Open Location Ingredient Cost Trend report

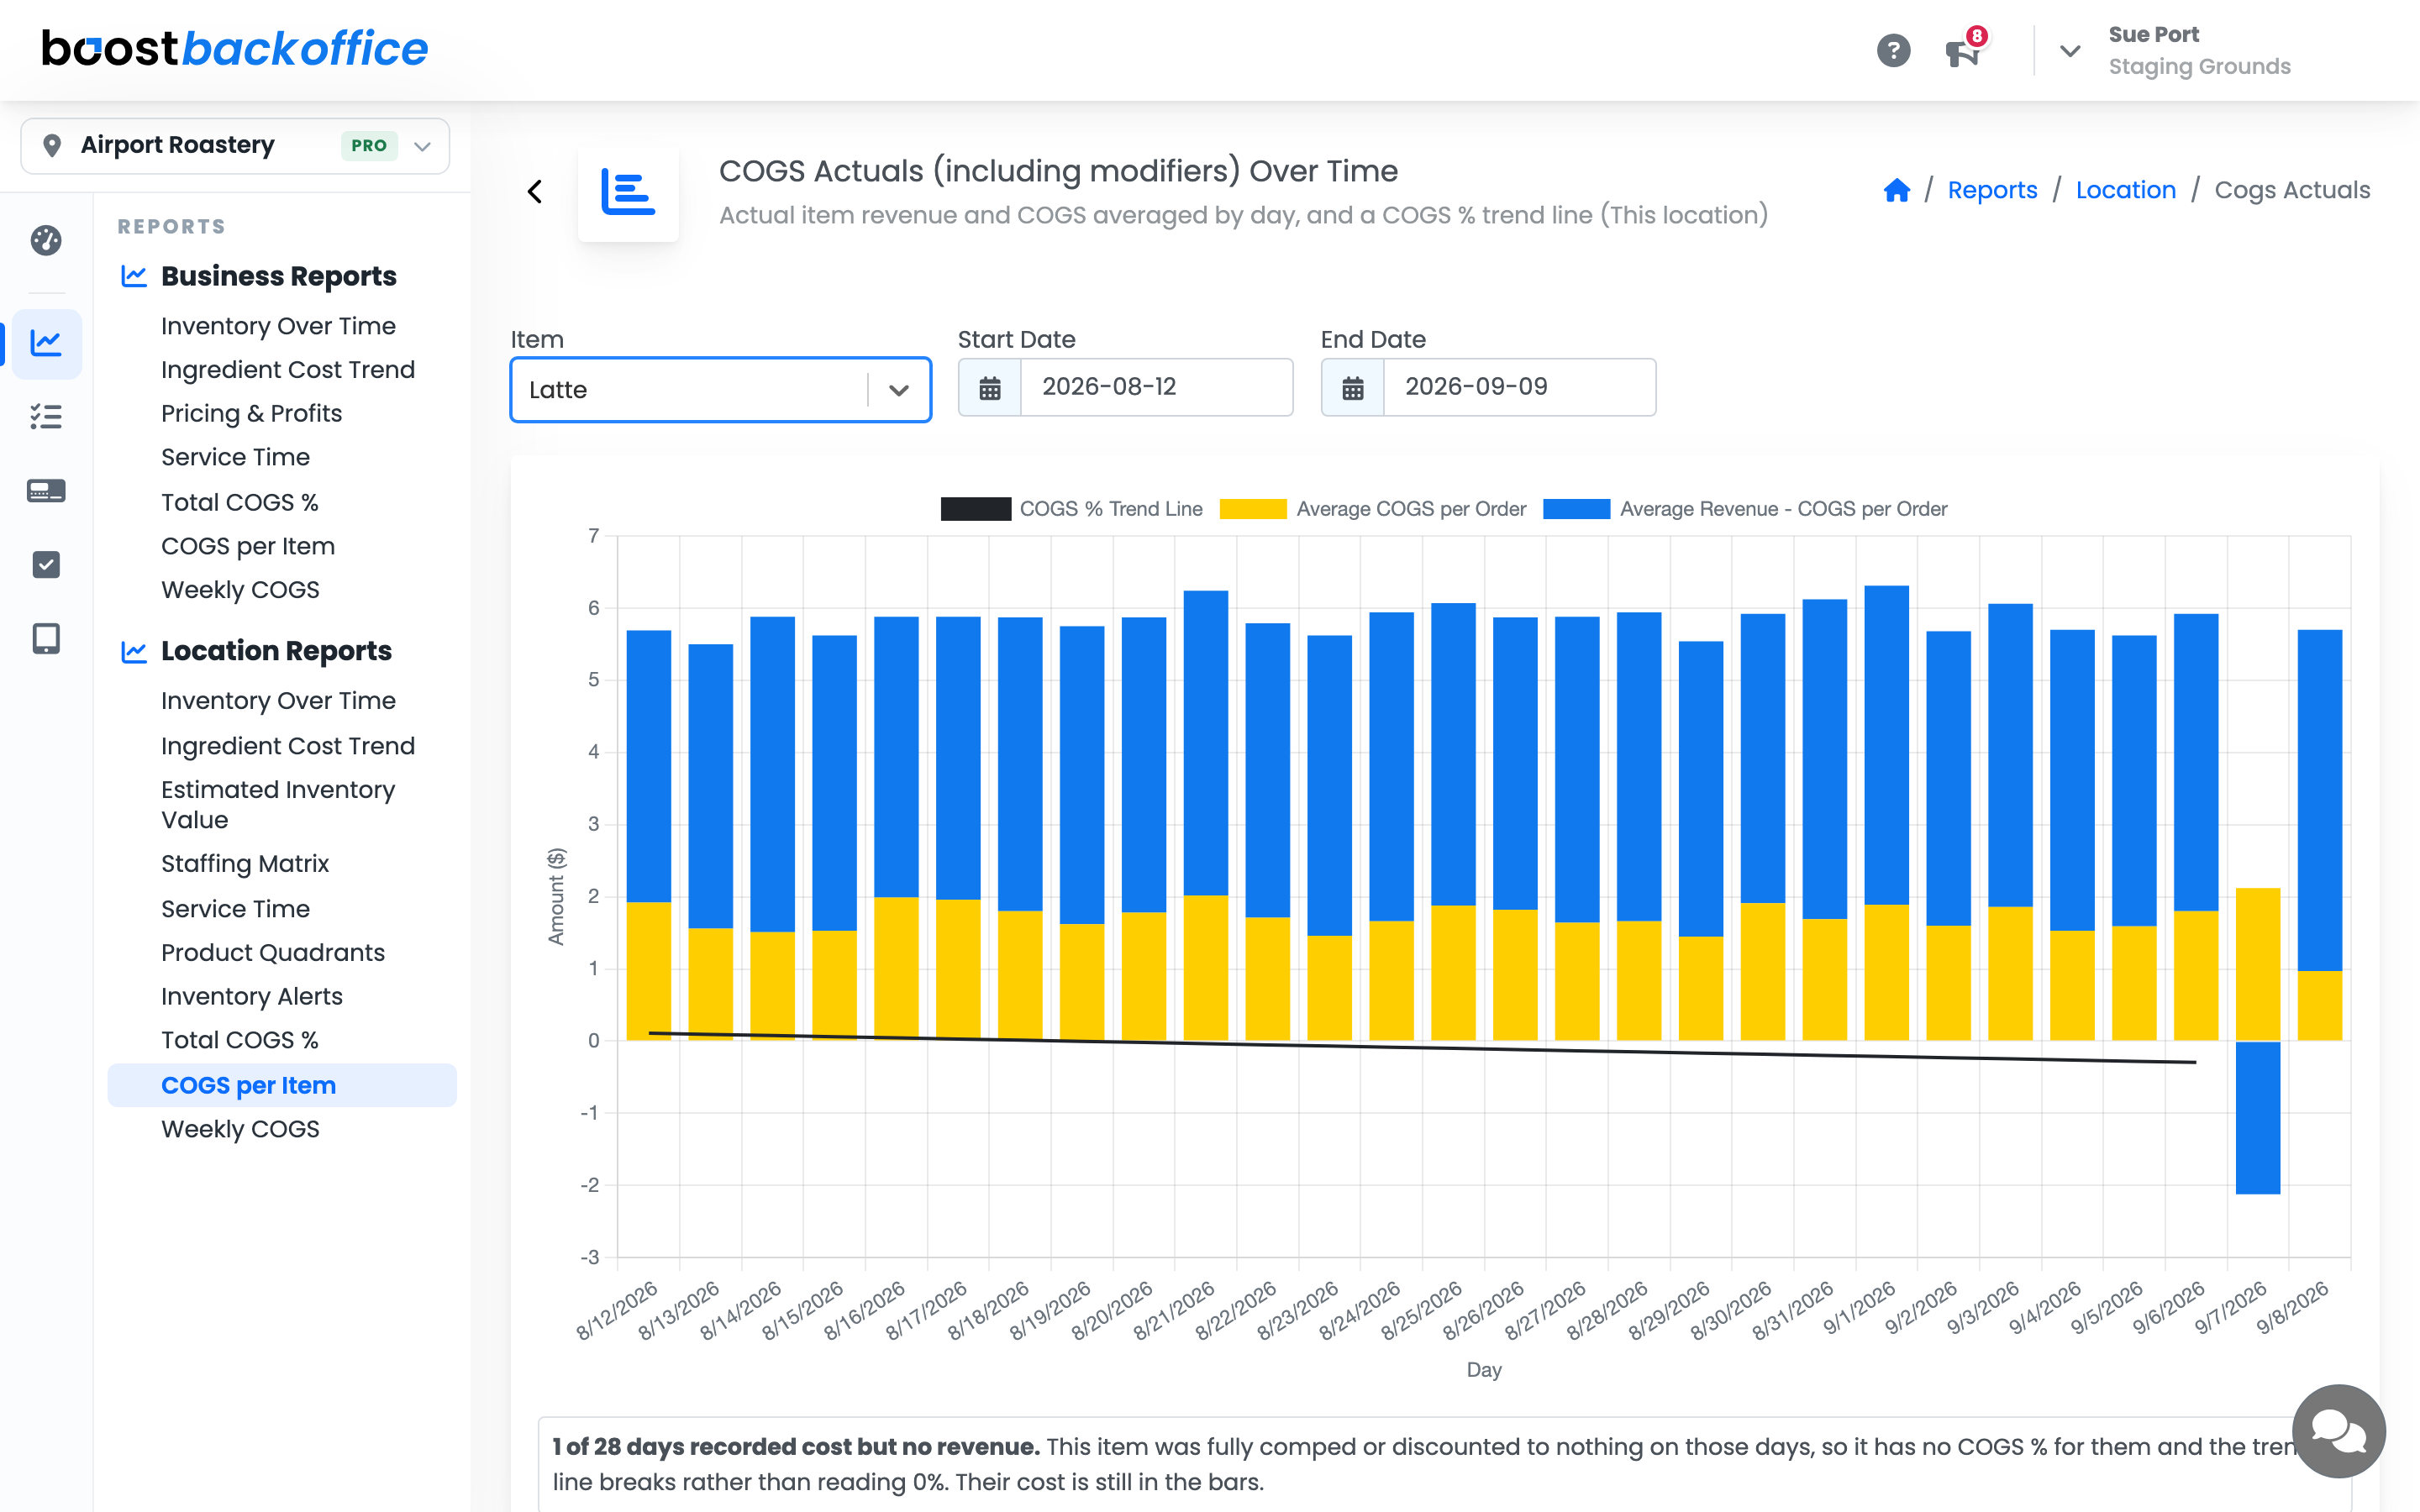(x=288, y=746)
